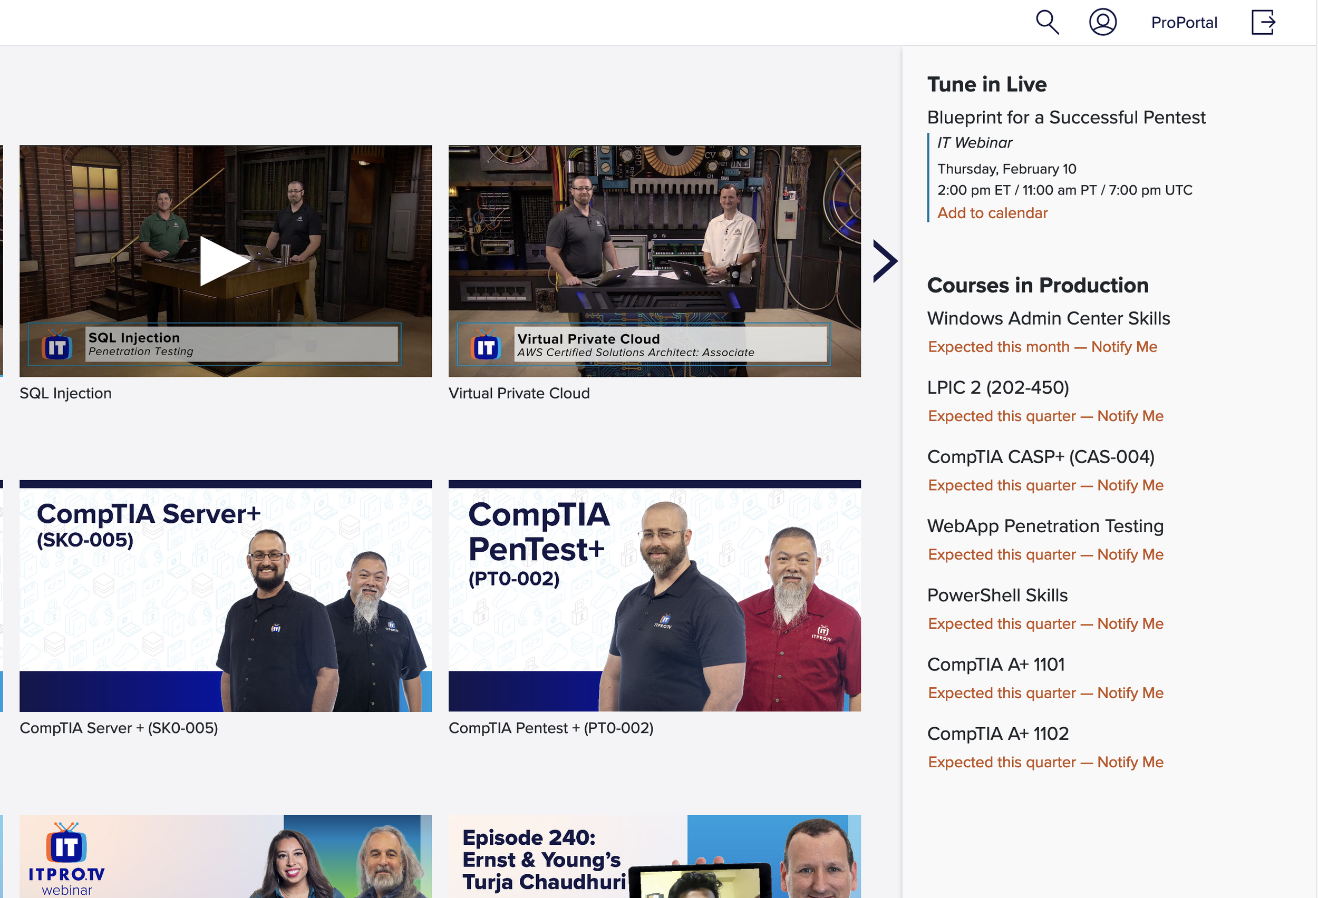
Task: Click the WebApp Penetration Testing course name
Action: (1045, 526)
